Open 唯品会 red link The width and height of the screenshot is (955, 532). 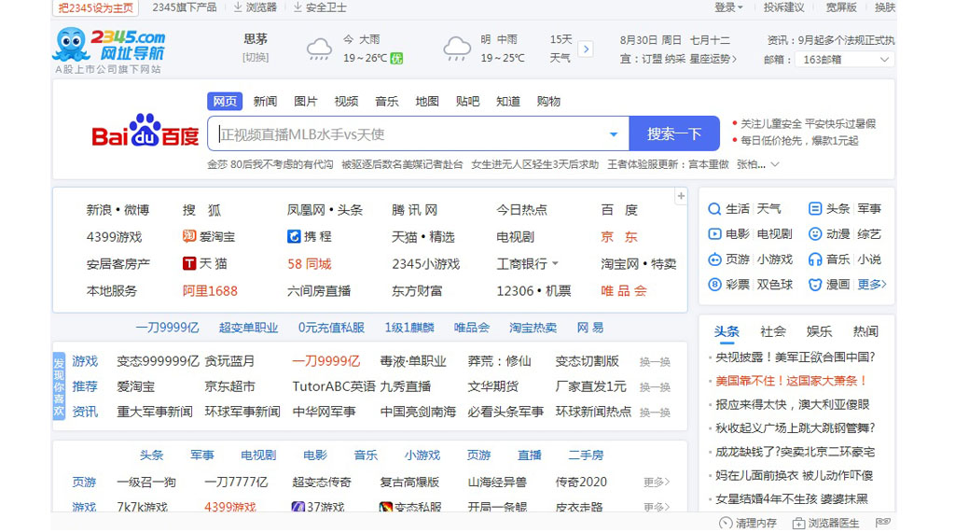click(x=624, y=290)
